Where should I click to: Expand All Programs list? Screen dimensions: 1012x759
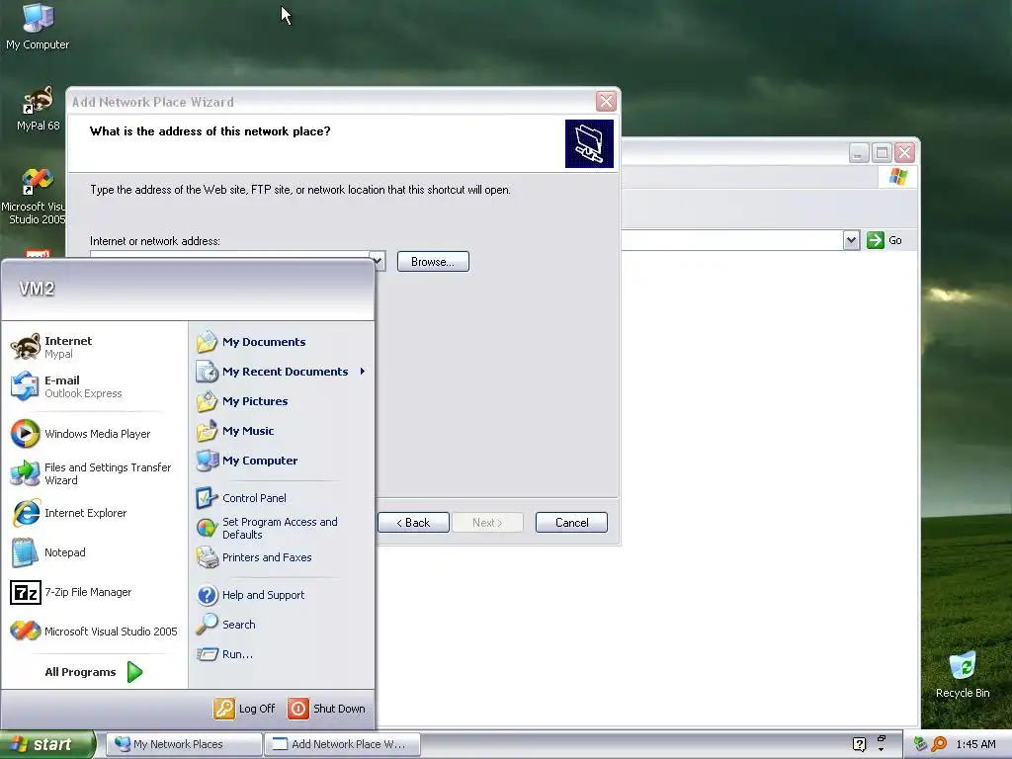point(94,672)
